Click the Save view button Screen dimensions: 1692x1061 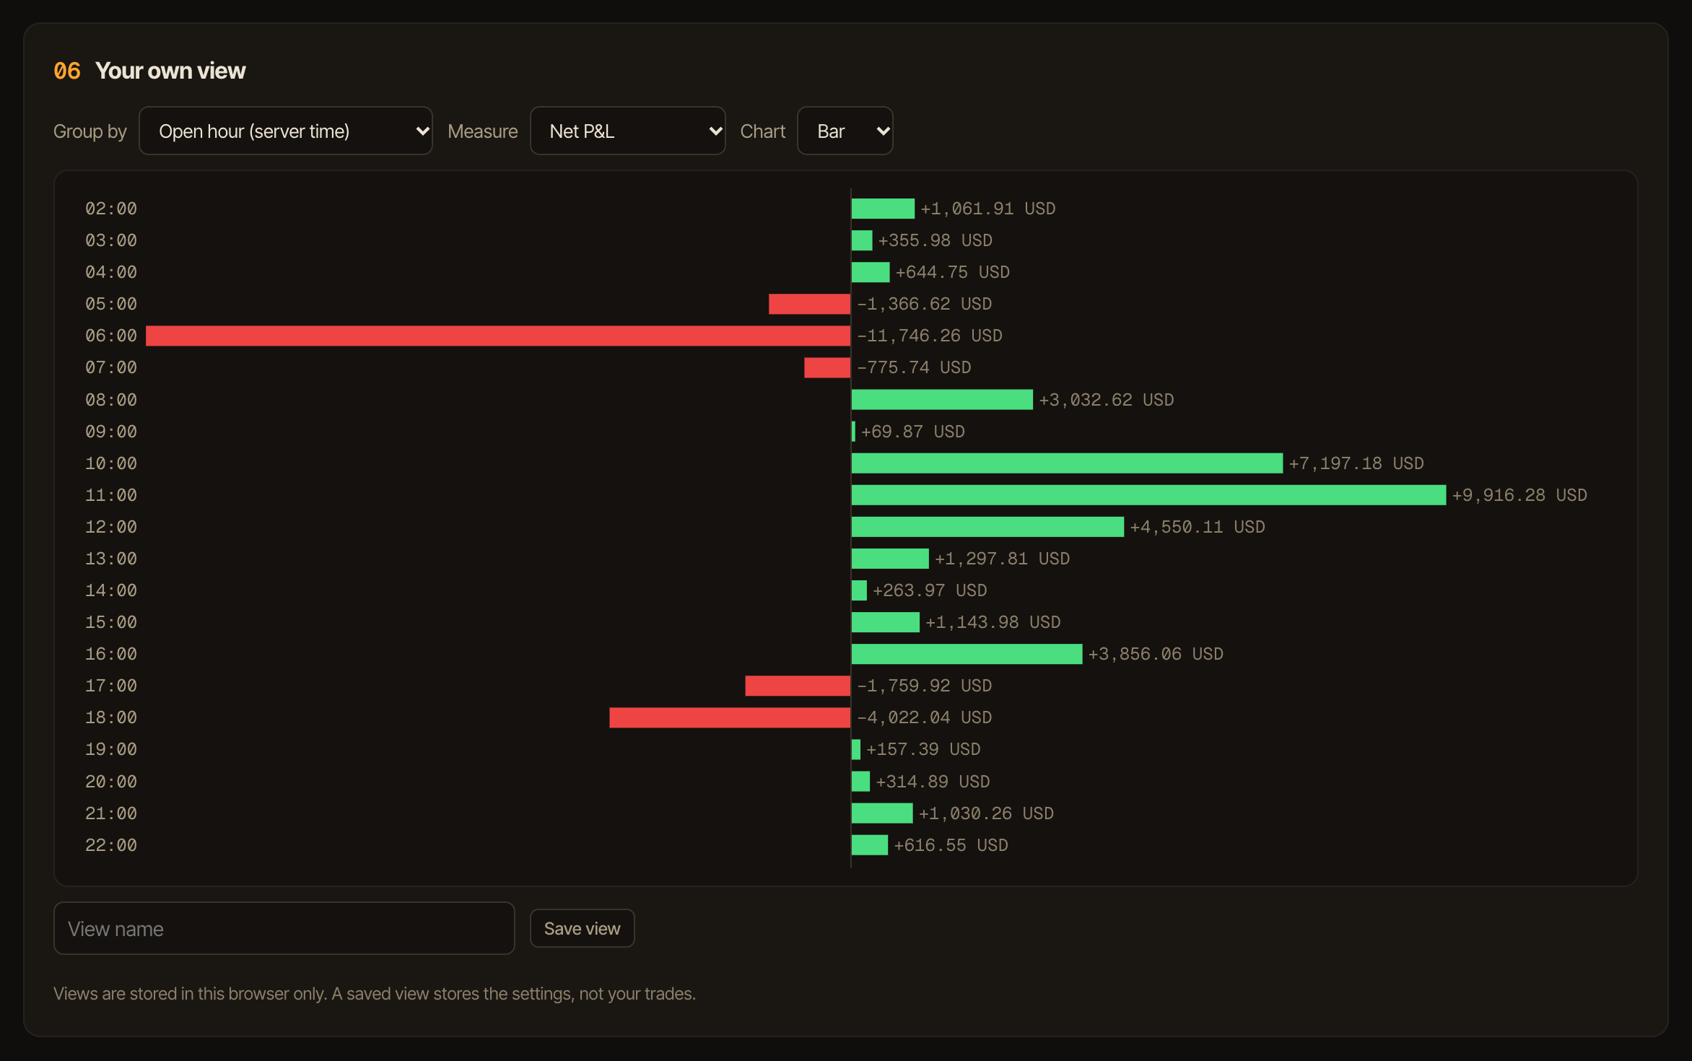tap(582, 928)
